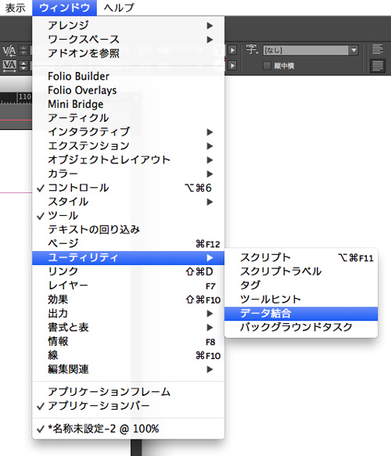Screen dimensions: 391x456
Task: Expand the 編集関連 submenu
Action: pos(128,369)
